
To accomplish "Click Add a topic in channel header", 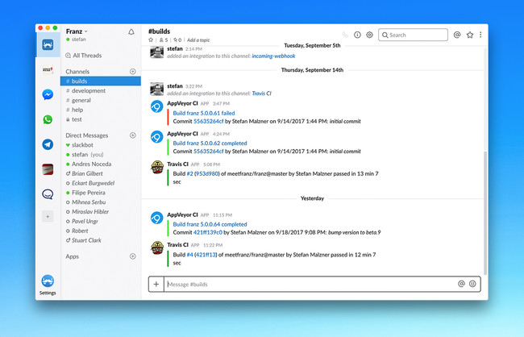I will point(198,40).
